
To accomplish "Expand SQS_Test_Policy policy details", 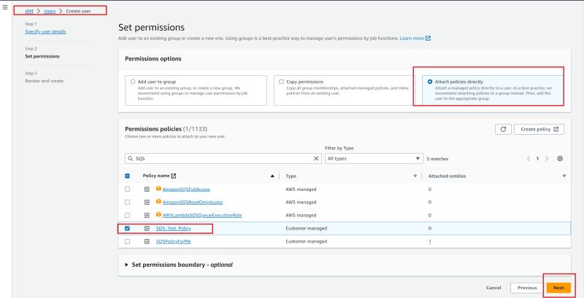I will (x=147, y=229).
